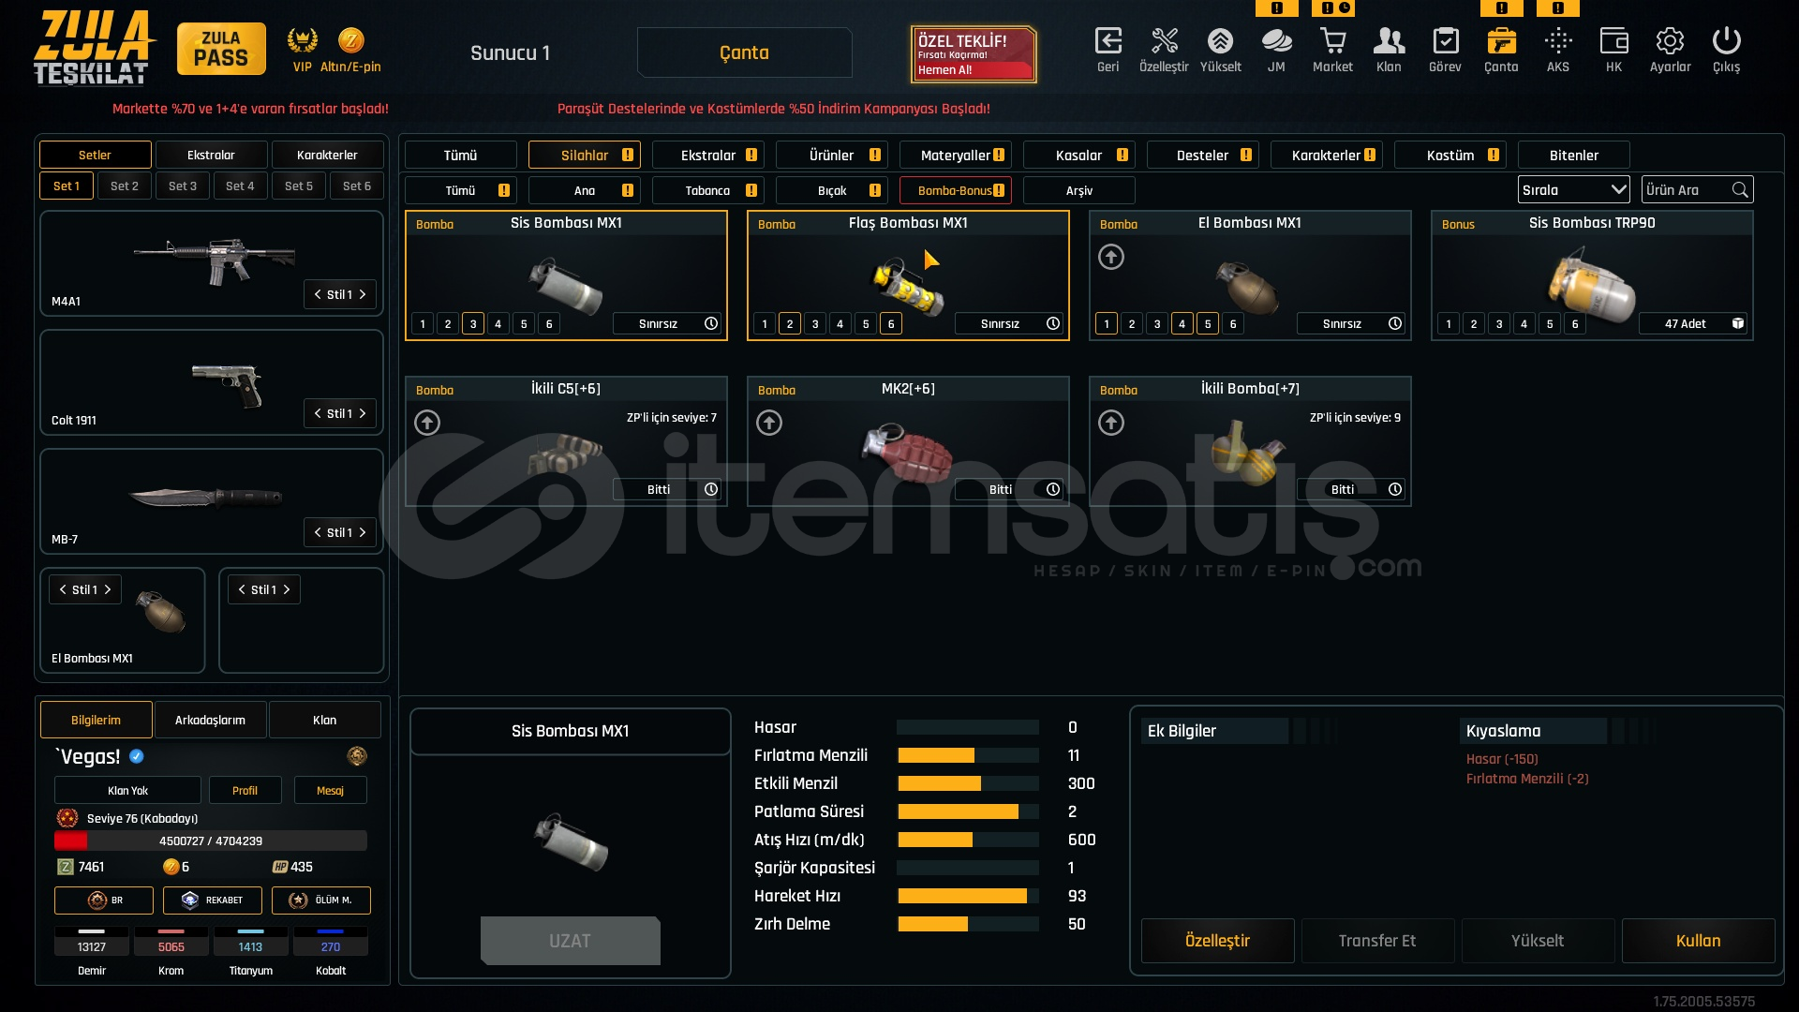The width and height of the screenshot is (1799, 1012).
Task: Open the Profil button
Action: (245, 790)
